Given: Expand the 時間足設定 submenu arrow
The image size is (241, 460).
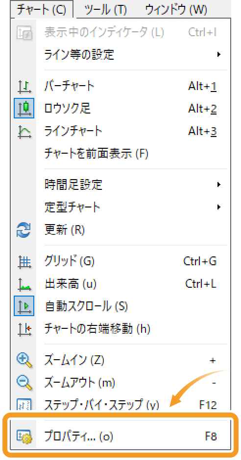Looking at the screenshot, I should (218, 184).
